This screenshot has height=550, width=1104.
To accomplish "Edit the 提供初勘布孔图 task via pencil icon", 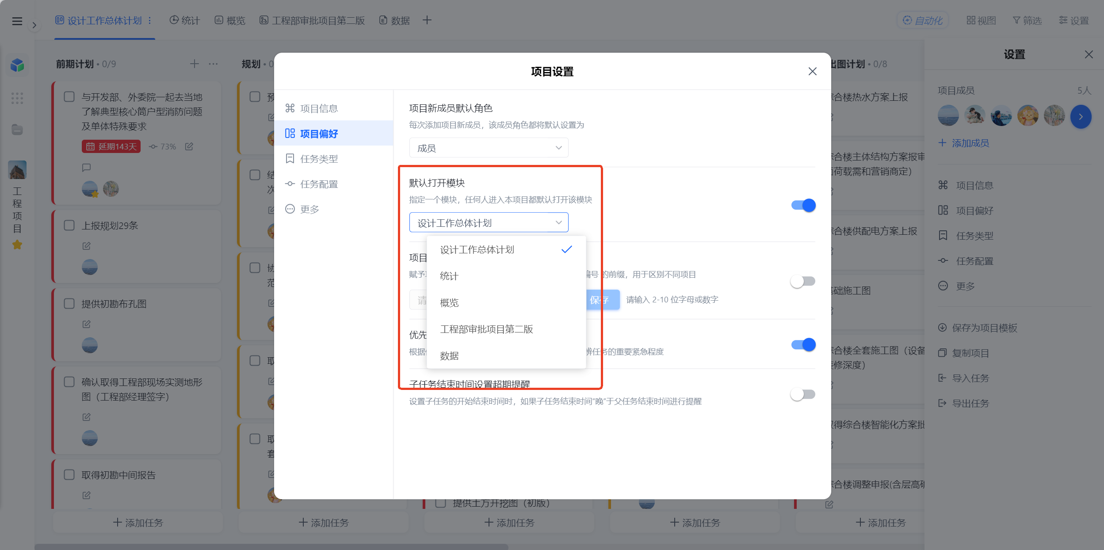I will 87,324.
